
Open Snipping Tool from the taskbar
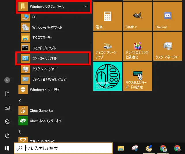(x=135, y=148)
